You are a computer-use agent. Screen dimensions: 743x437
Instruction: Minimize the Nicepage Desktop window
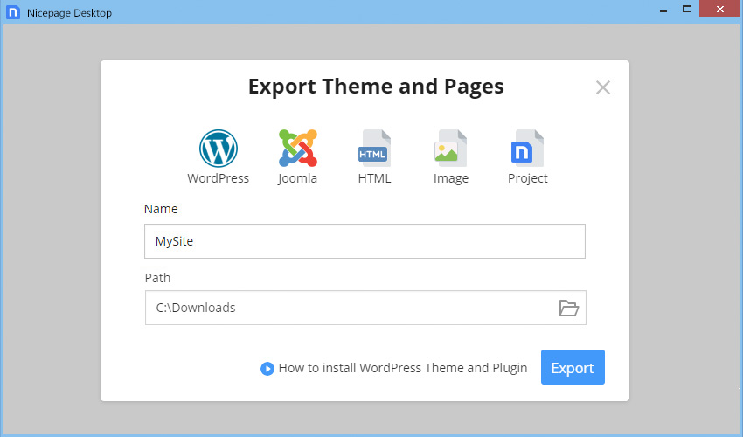[x=663, y=9]
